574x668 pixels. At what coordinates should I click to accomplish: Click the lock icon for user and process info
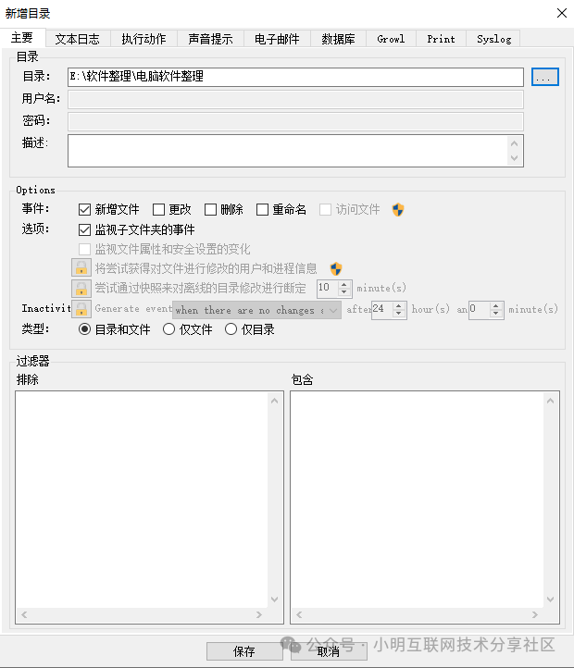click(x=81, y=268)
